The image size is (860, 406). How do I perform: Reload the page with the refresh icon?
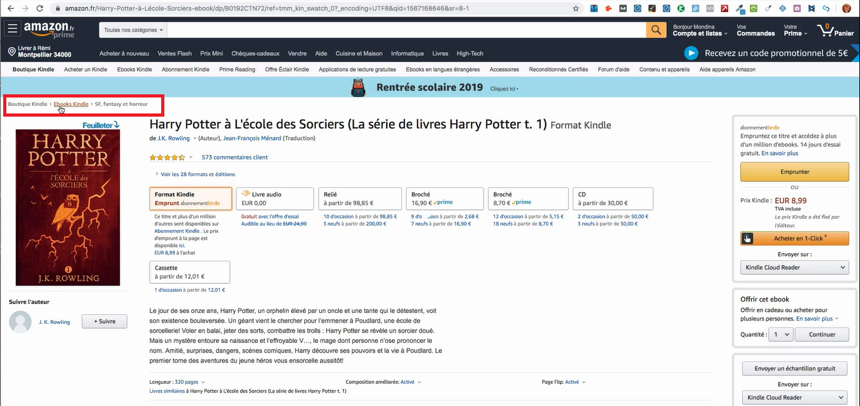pos(39,8)
